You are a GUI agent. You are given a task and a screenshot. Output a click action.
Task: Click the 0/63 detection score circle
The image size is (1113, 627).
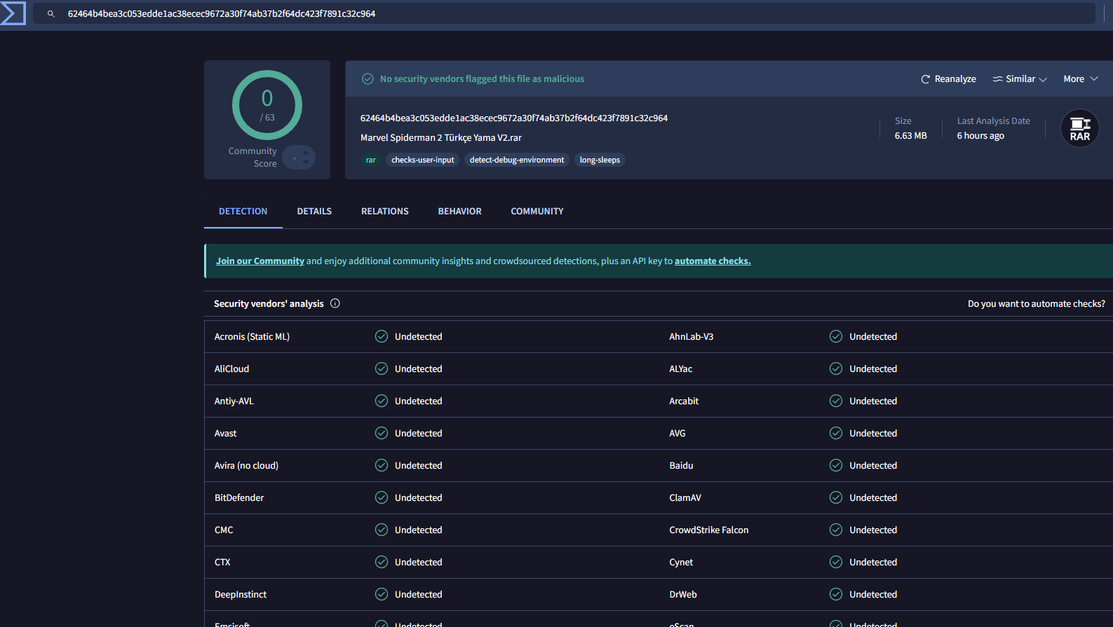click(x=267, y=105)
